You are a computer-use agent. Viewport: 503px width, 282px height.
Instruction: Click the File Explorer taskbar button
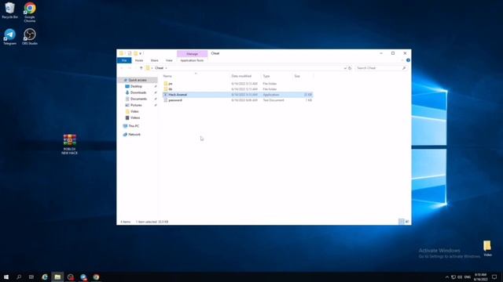(x=57, y=277)
